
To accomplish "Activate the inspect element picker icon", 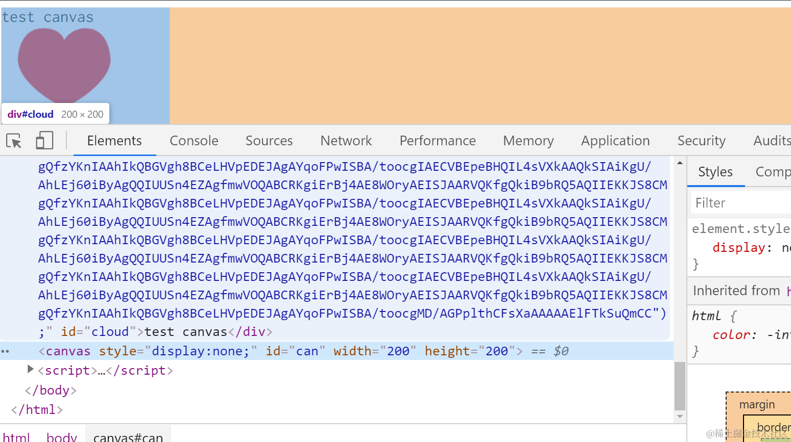I will pyautogui.click(x=14, y=140).
